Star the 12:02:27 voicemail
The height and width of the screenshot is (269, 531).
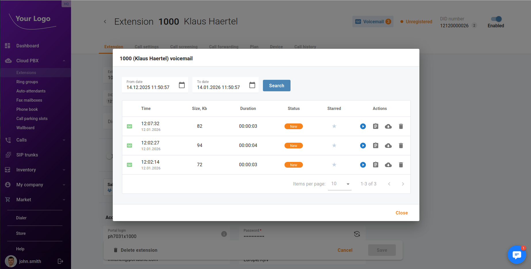pos(334,146)
